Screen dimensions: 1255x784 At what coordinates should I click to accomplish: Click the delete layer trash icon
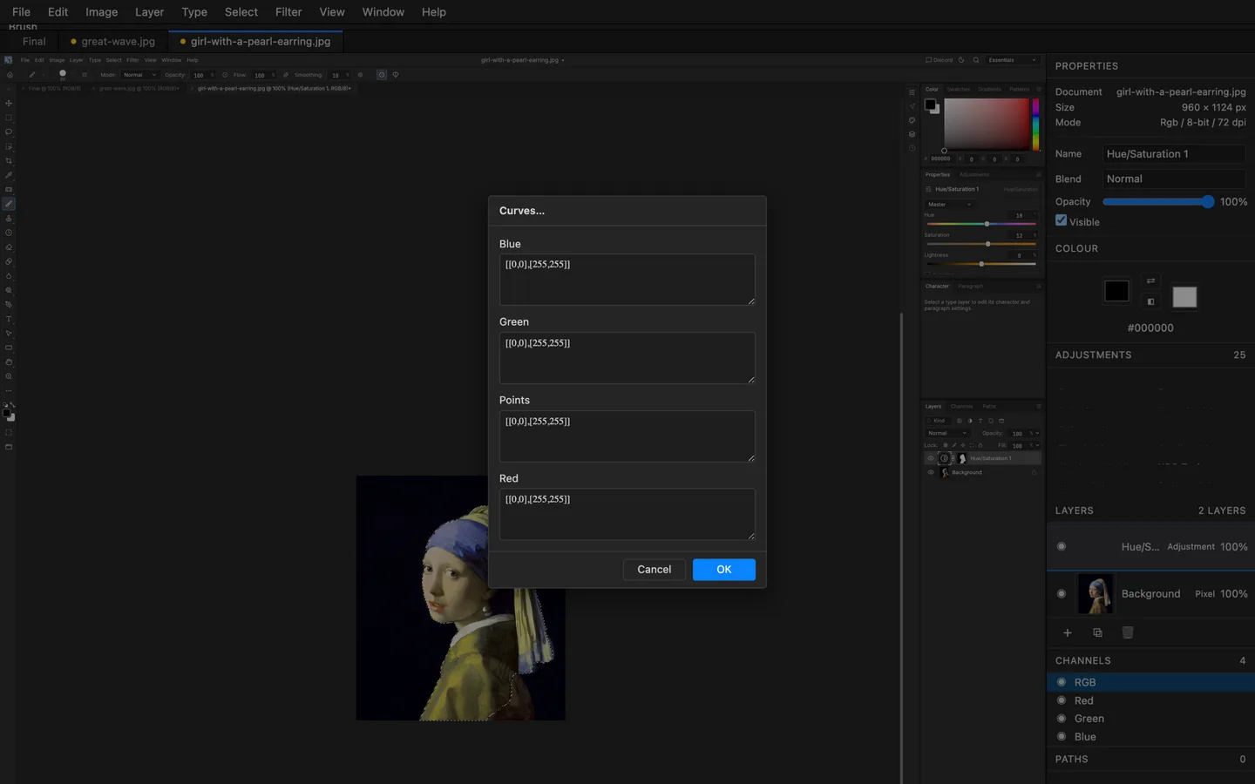(x=1128, y=632)
